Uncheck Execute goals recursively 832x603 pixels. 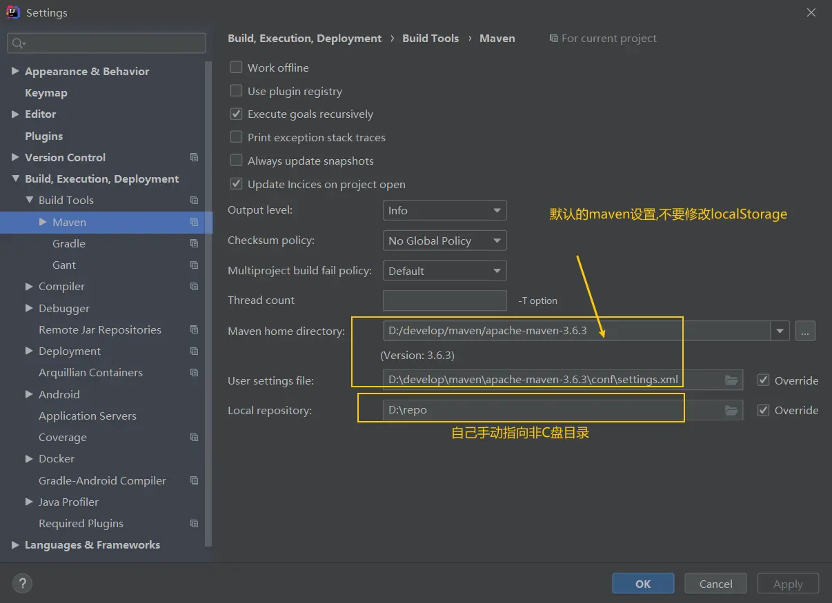coord(236,114)
